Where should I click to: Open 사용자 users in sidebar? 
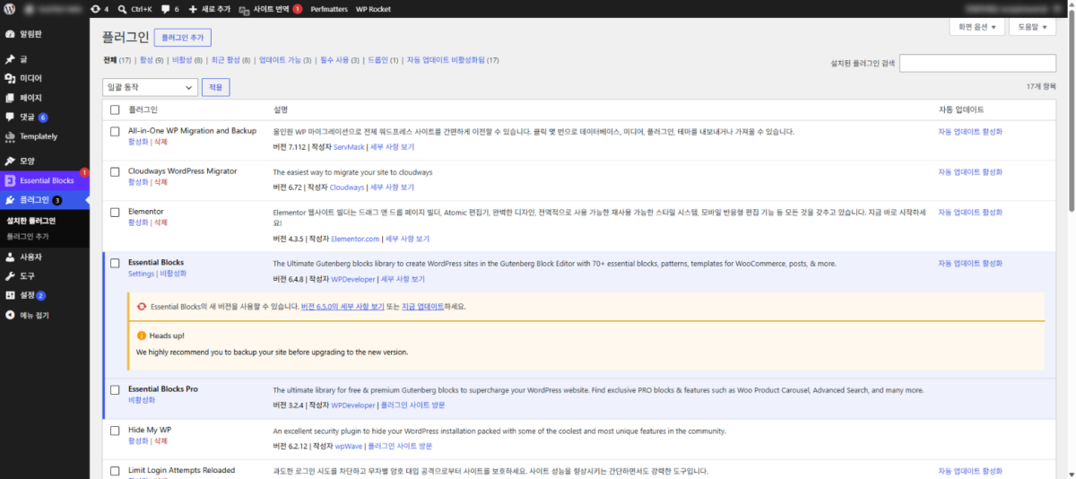[x=45, y=257]
